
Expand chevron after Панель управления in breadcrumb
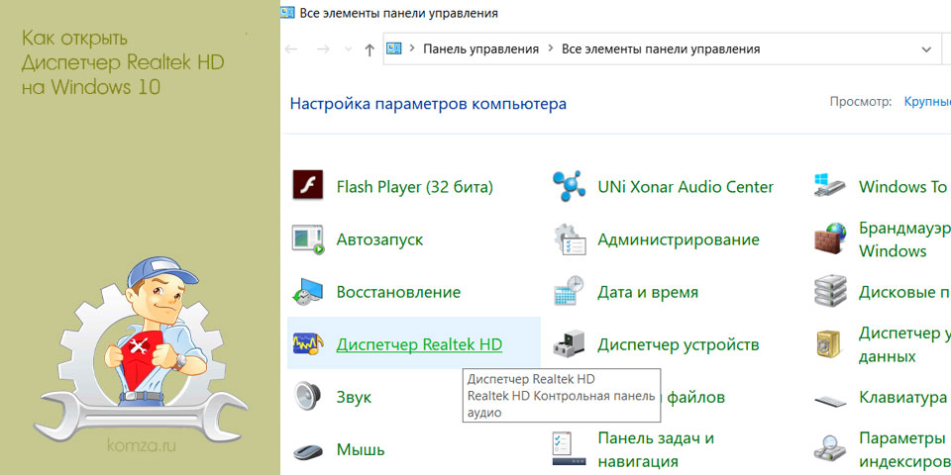(551, 49)
